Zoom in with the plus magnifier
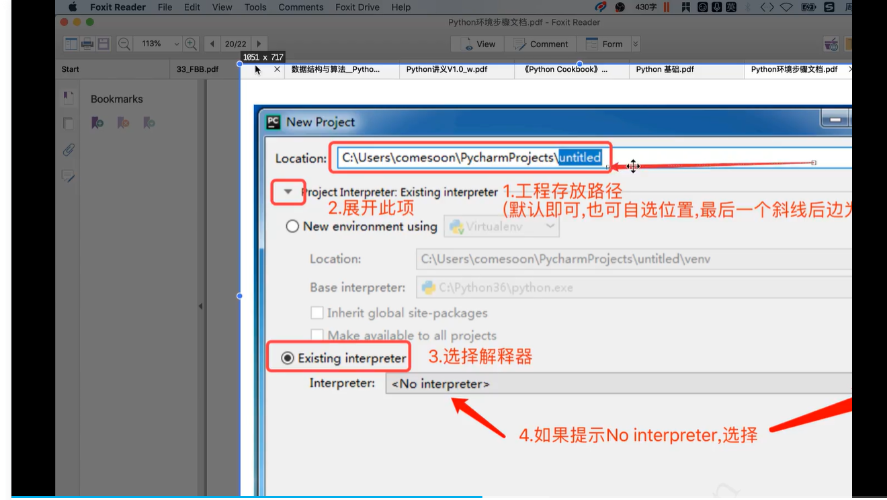 click(191, 44)
